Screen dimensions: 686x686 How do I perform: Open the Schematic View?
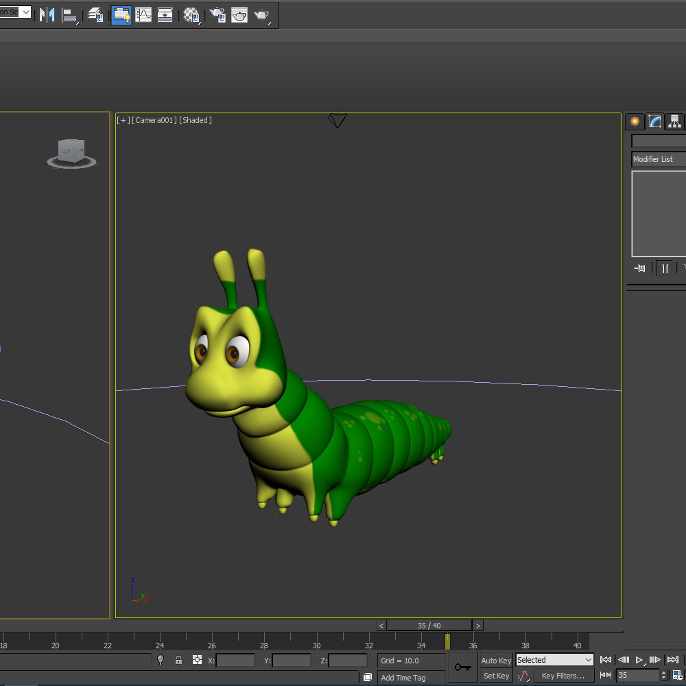click(165, 15)
